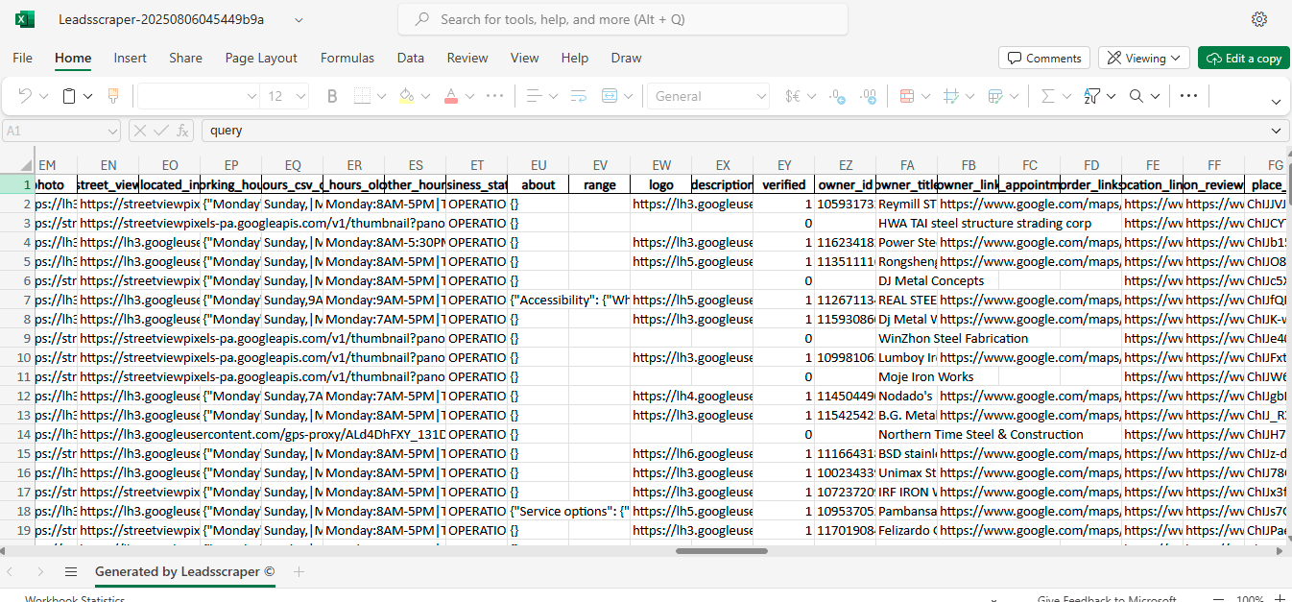Click the Format Painter brush icon
Image resolution: width=1292 pixels, height=602 pixels.
[x=112, y=96]
